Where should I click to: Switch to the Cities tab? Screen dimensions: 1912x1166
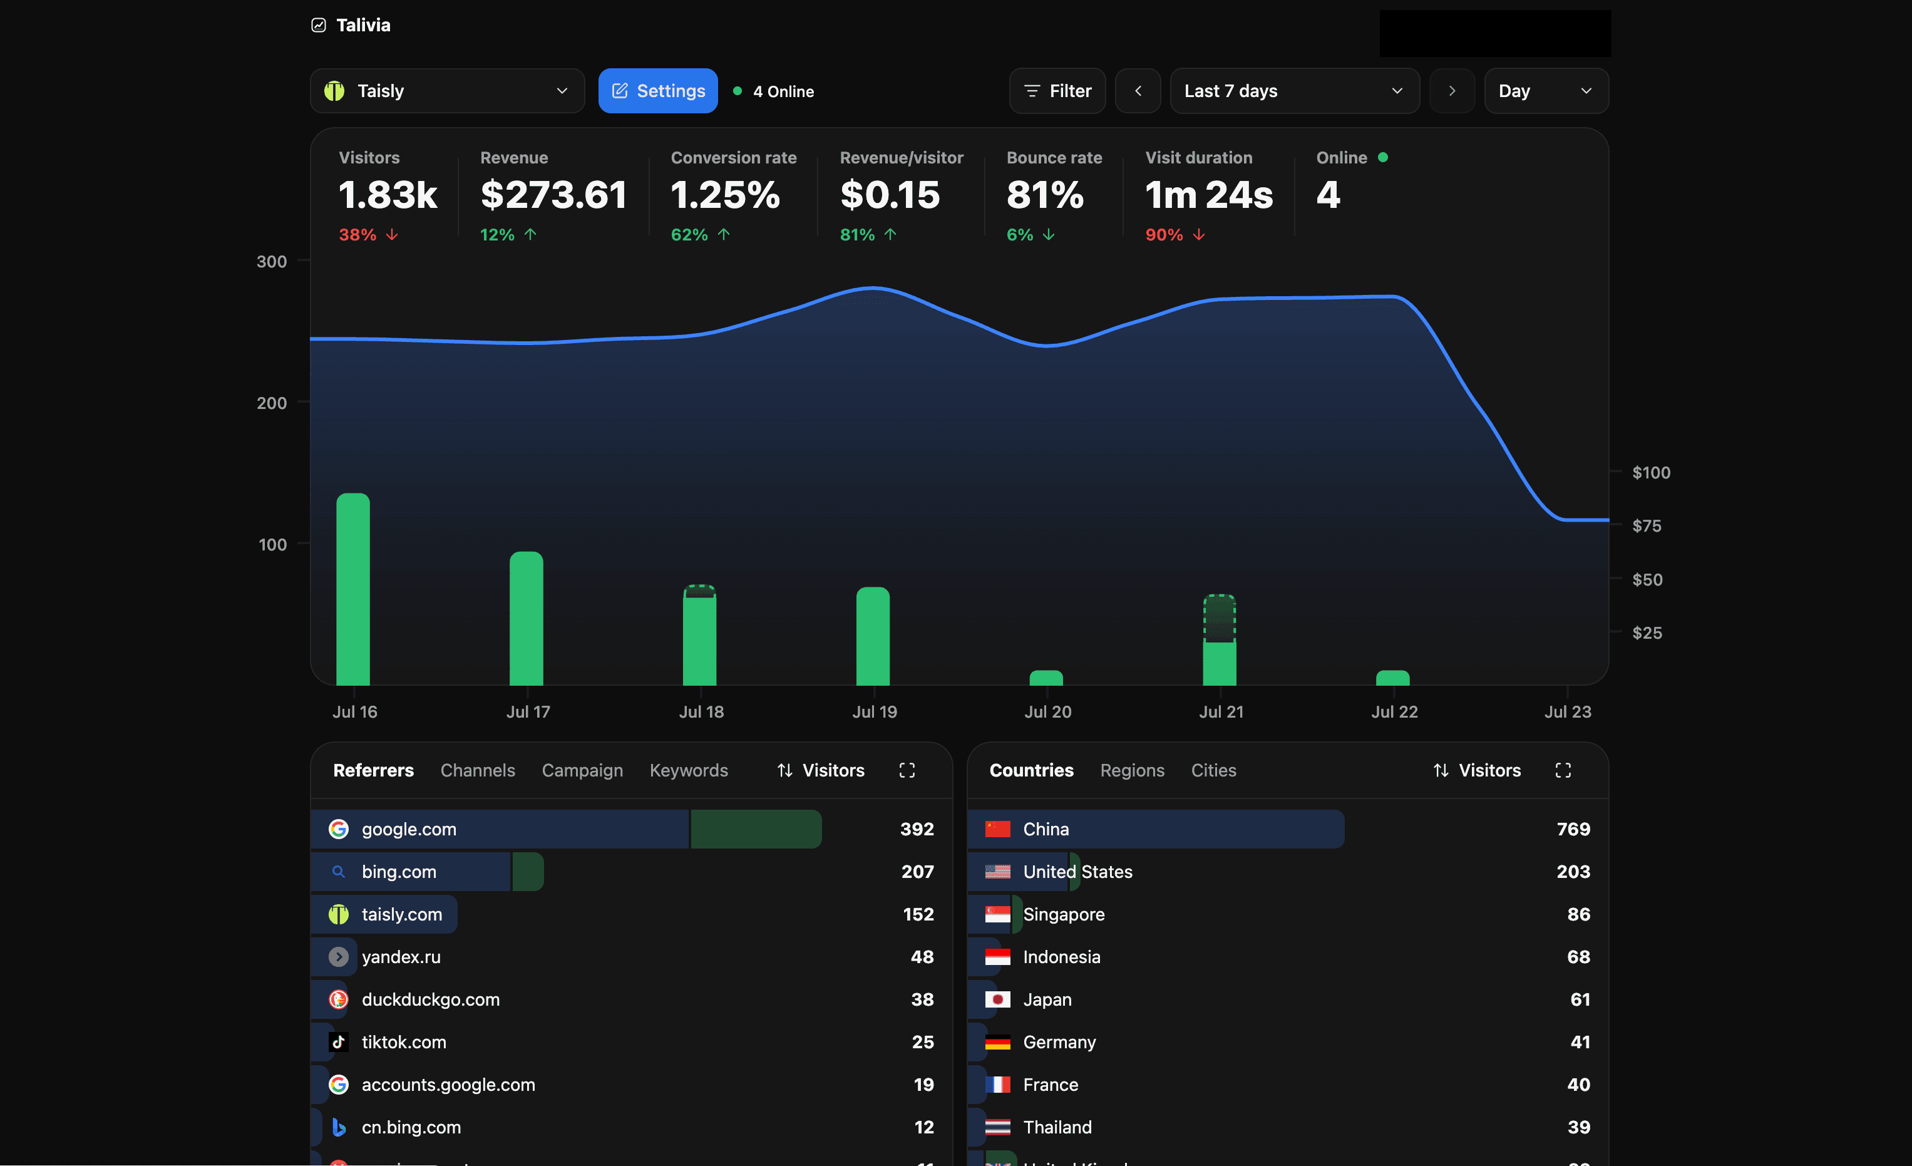(1213, 770)
